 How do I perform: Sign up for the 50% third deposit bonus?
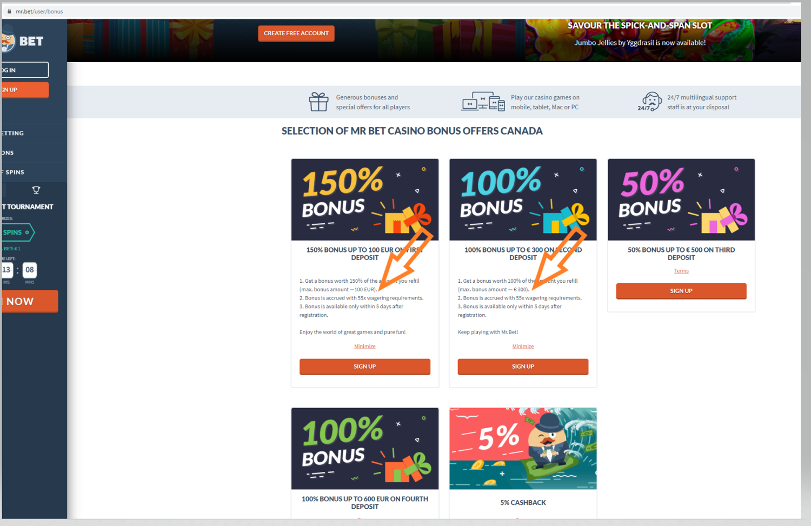pyautogui.click(x=681, y=291)
